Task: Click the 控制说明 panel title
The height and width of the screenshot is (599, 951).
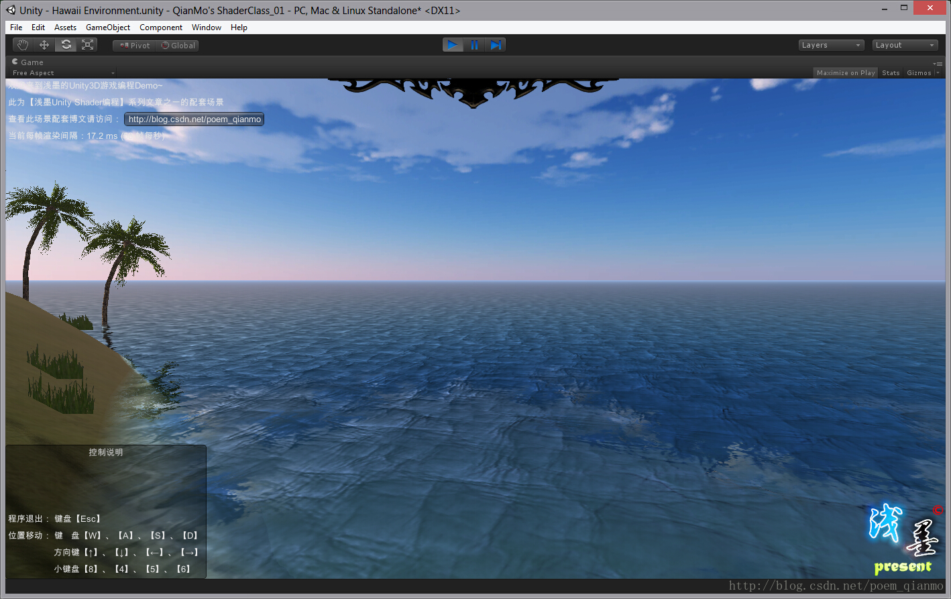Action: tap(106, 452)
